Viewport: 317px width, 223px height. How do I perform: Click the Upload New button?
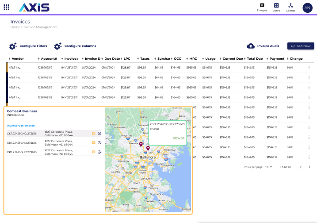pyautogui.click(x=301, y=46)
